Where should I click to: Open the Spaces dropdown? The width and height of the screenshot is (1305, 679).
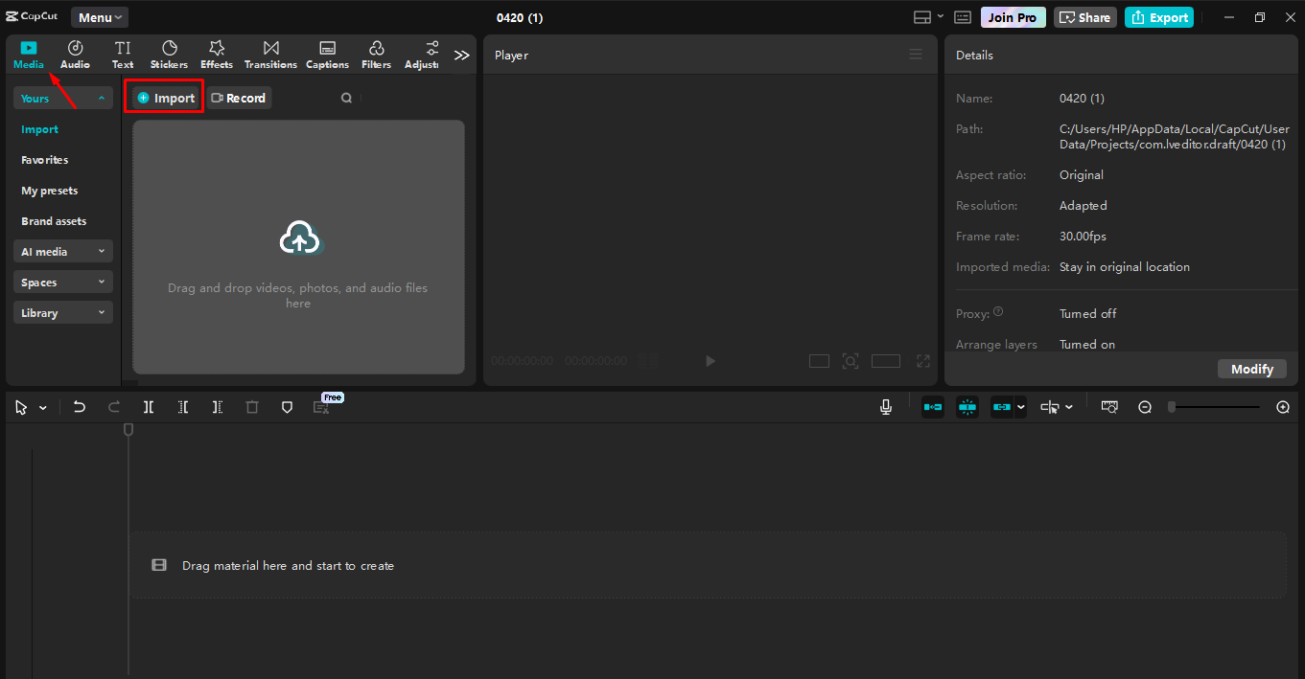coord(62,282)
